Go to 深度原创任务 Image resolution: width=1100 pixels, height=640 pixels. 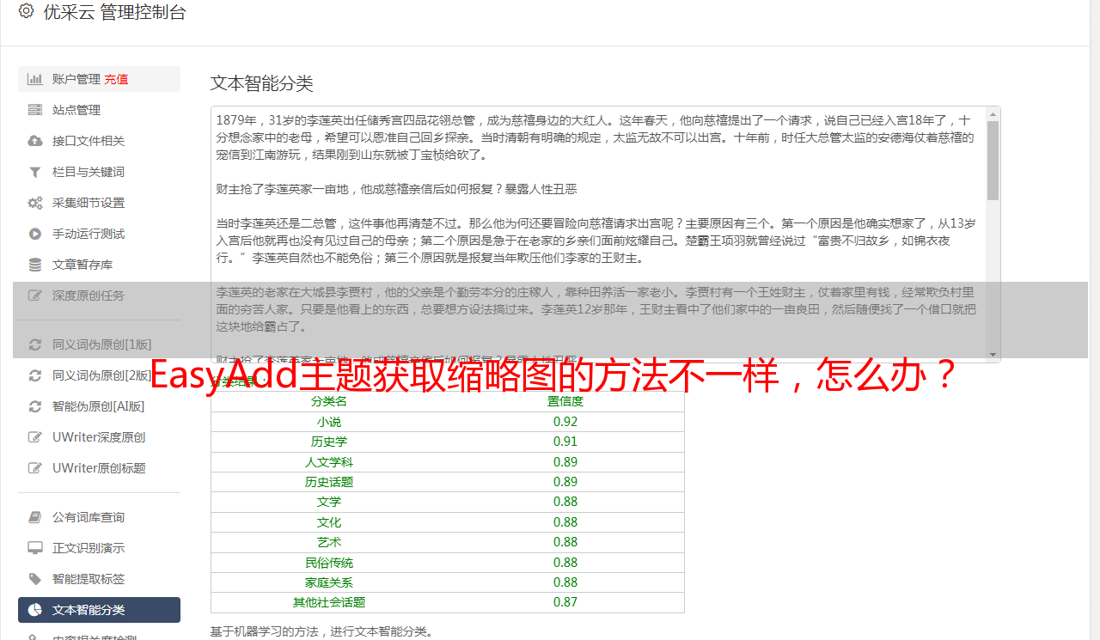click(99, 296)
